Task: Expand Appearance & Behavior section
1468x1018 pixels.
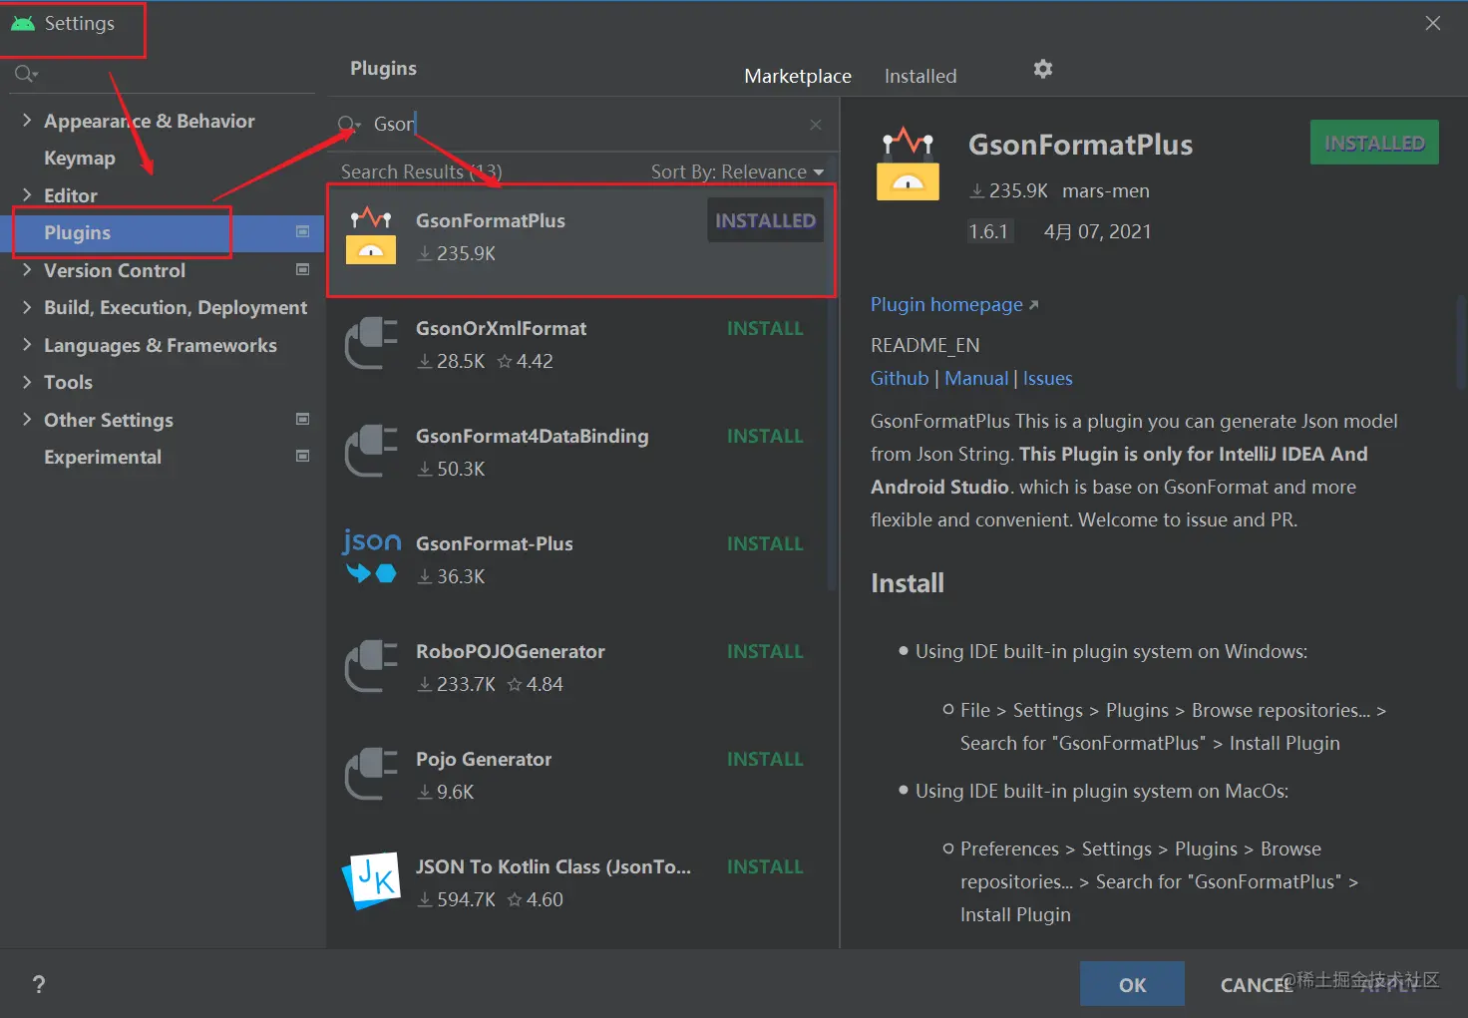Action: 27,121
